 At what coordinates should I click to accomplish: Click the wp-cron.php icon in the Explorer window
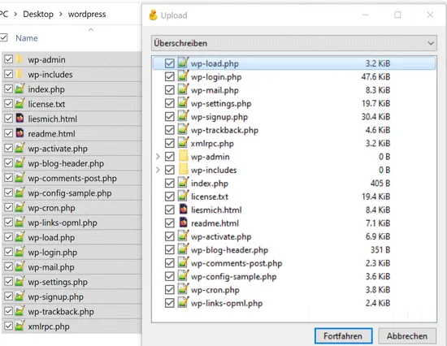20,207
